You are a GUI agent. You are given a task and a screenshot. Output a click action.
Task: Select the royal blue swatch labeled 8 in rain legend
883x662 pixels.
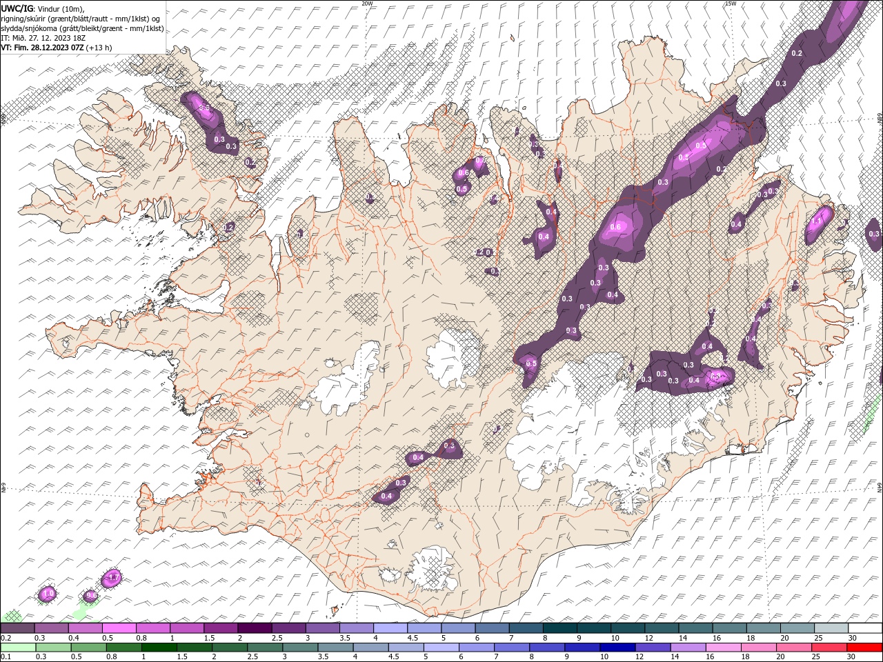pyautogui.click(x=547, y=648)
